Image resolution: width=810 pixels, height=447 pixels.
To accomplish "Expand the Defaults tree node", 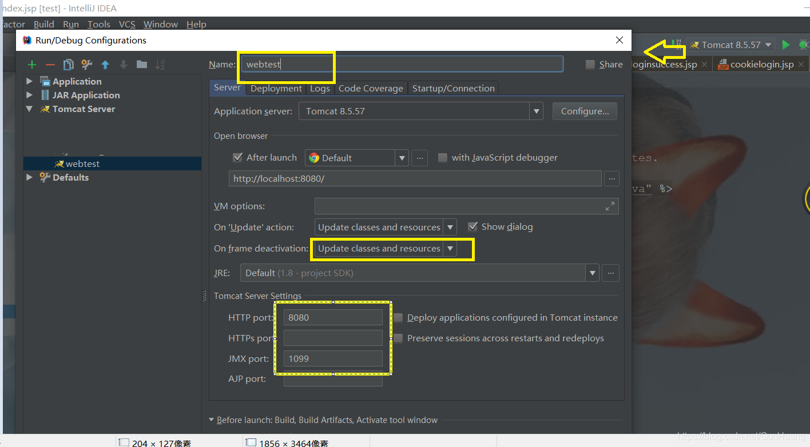I will coord(30,178).
